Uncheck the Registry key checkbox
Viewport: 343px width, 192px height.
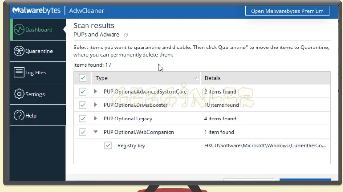tap(108, 145)
